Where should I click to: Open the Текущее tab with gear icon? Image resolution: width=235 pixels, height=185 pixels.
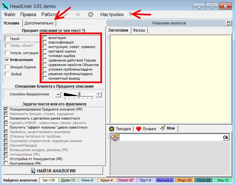[x=120, y=129]
